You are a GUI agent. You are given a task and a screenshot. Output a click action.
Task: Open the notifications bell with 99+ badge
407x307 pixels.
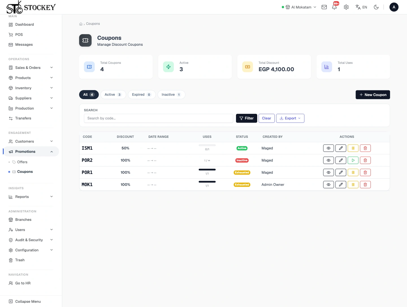[334, 7]
